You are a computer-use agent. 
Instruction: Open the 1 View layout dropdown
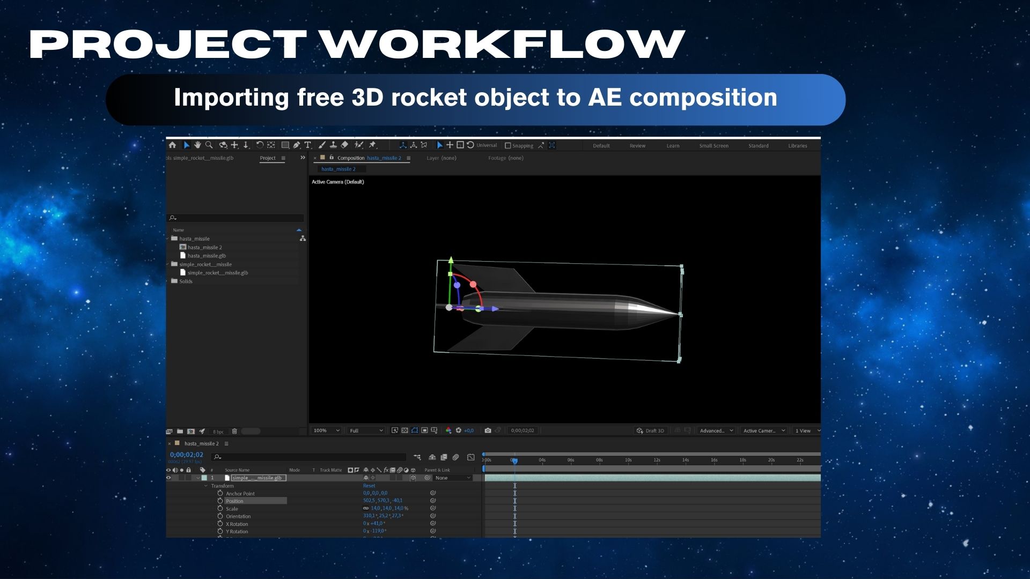point(807,430)
